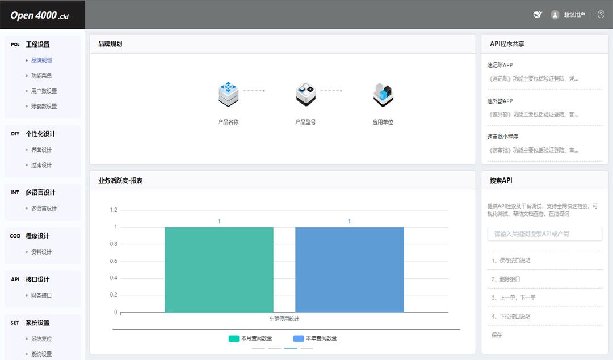Open the 速外勤APP entry

pyautogui.click(x=499, y=101)
